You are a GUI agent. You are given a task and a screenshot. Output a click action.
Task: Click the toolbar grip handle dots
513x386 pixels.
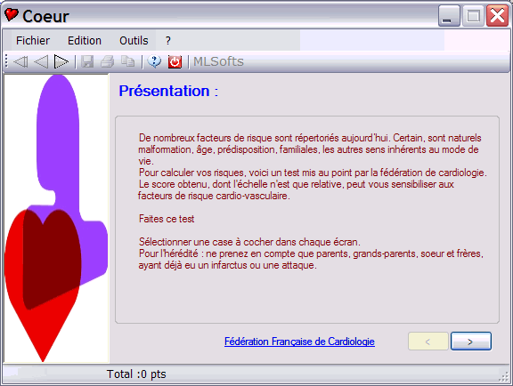(6, 61)
